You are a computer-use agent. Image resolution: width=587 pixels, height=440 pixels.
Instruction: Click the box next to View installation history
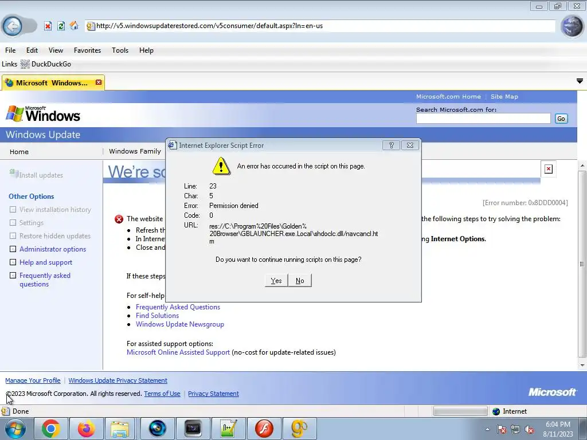[13, 210]
